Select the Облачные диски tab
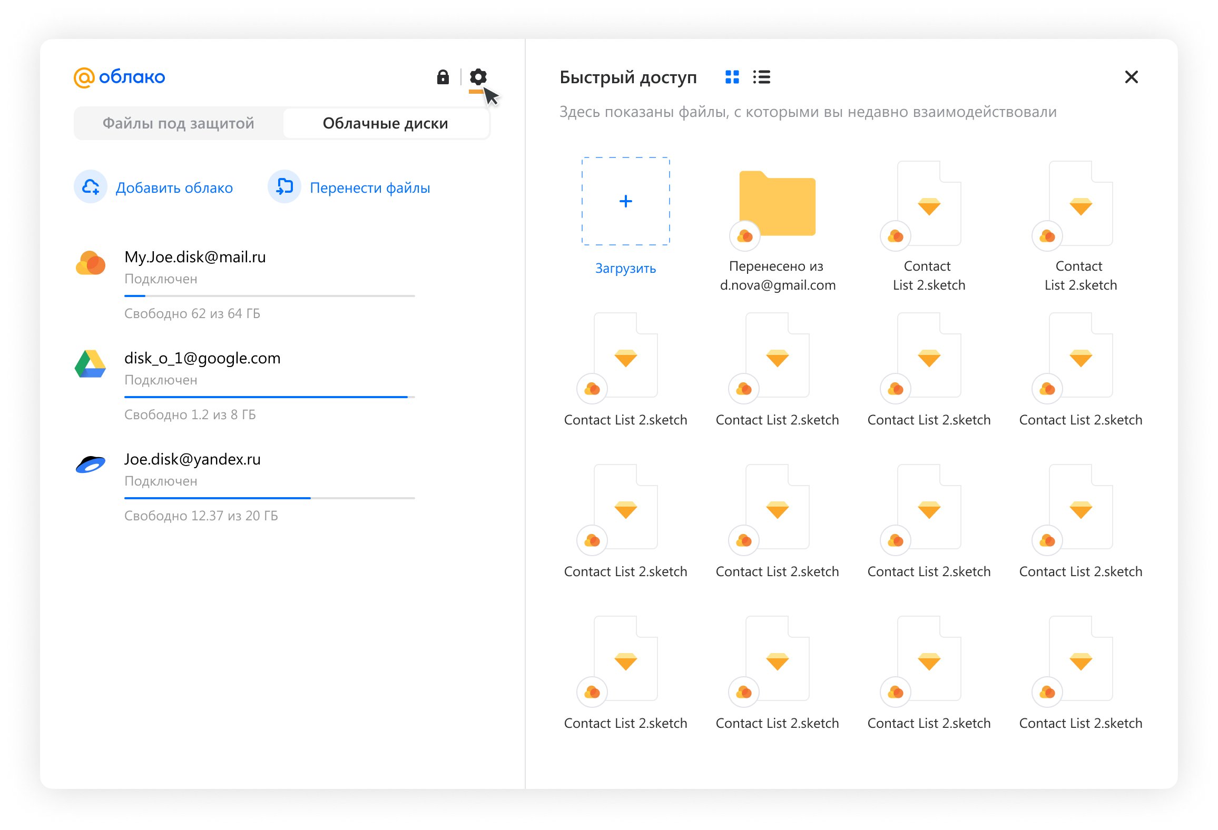 coord(385,123)
